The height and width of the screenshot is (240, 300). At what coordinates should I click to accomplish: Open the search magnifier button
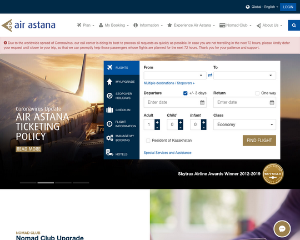(294, 25)
